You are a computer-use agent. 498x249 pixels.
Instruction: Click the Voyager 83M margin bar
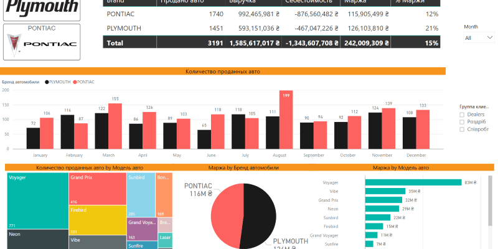coord(413,182)
